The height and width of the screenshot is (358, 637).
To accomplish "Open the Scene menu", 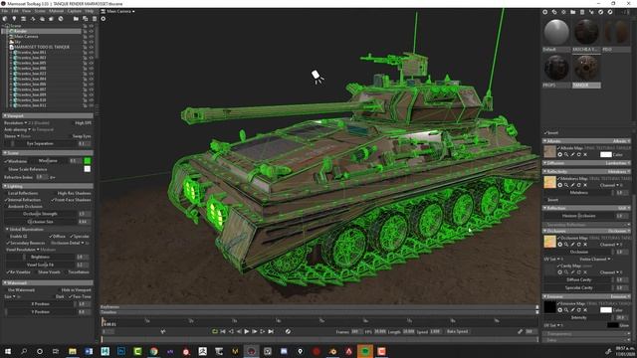I will click(x=40, y=11).
